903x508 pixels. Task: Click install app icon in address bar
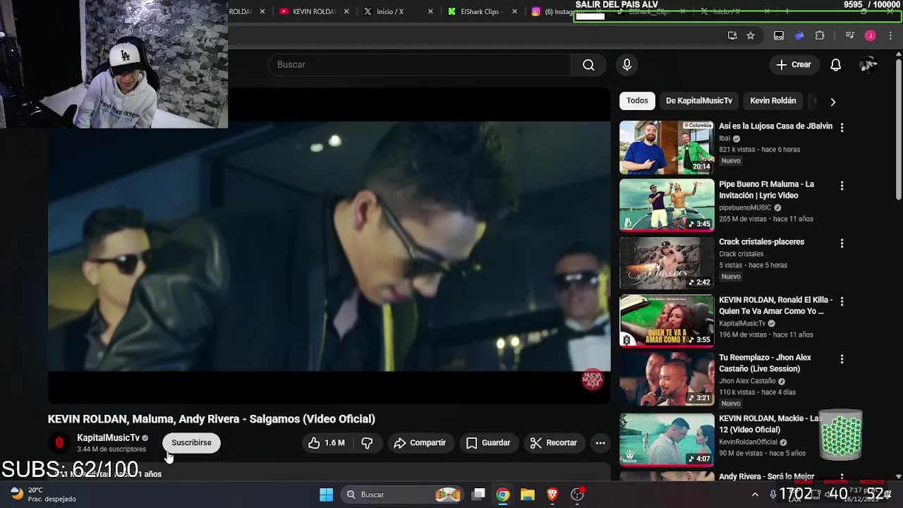tap(732, 35)
